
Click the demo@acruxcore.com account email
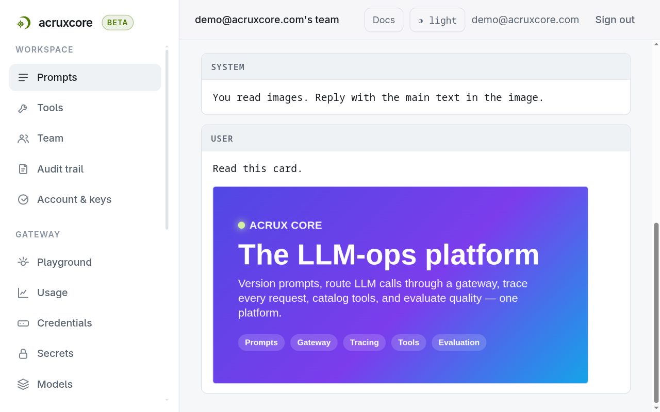pyautogui.click(x=525, y=20)
